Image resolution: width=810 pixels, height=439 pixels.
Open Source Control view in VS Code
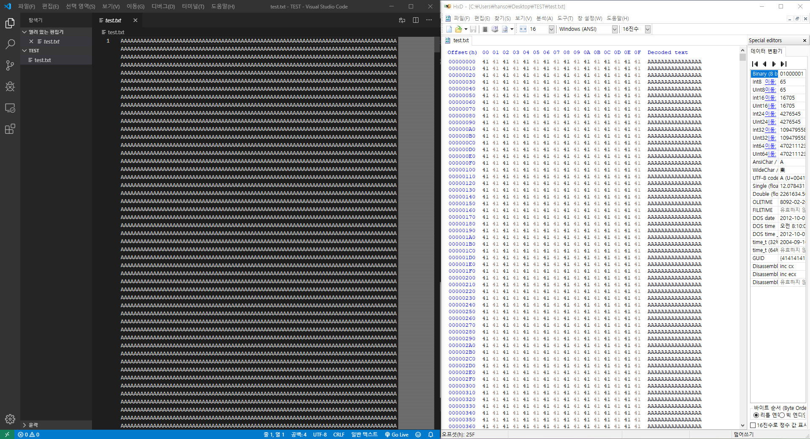click(x=10, y=65)
